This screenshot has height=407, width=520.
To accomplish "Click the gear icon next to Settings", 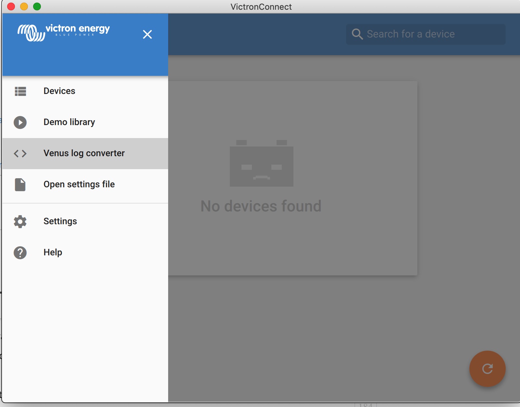I will pyautogui.click(x=20, y=222).
